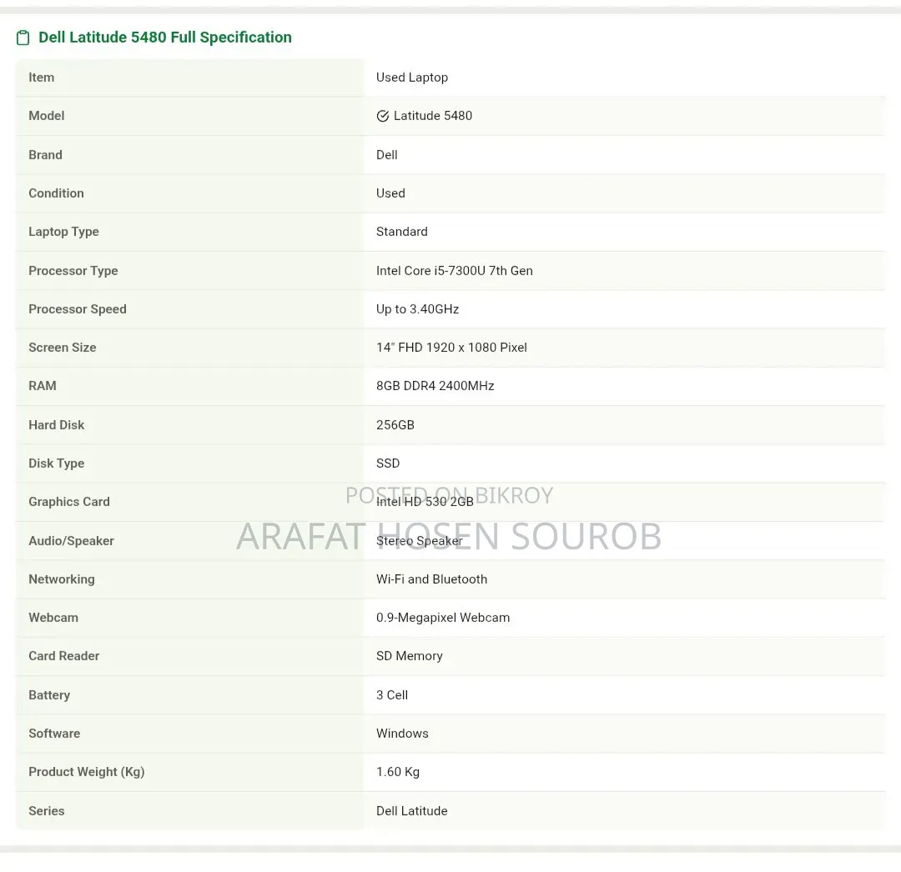Click the '0.9-Megapixel Webcam' value
This screenshot has height=872, width=901.
(443, 619)
